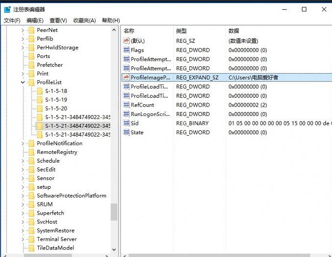
Task: Click the tree pane scroll-down arrow
Action: 114,250
